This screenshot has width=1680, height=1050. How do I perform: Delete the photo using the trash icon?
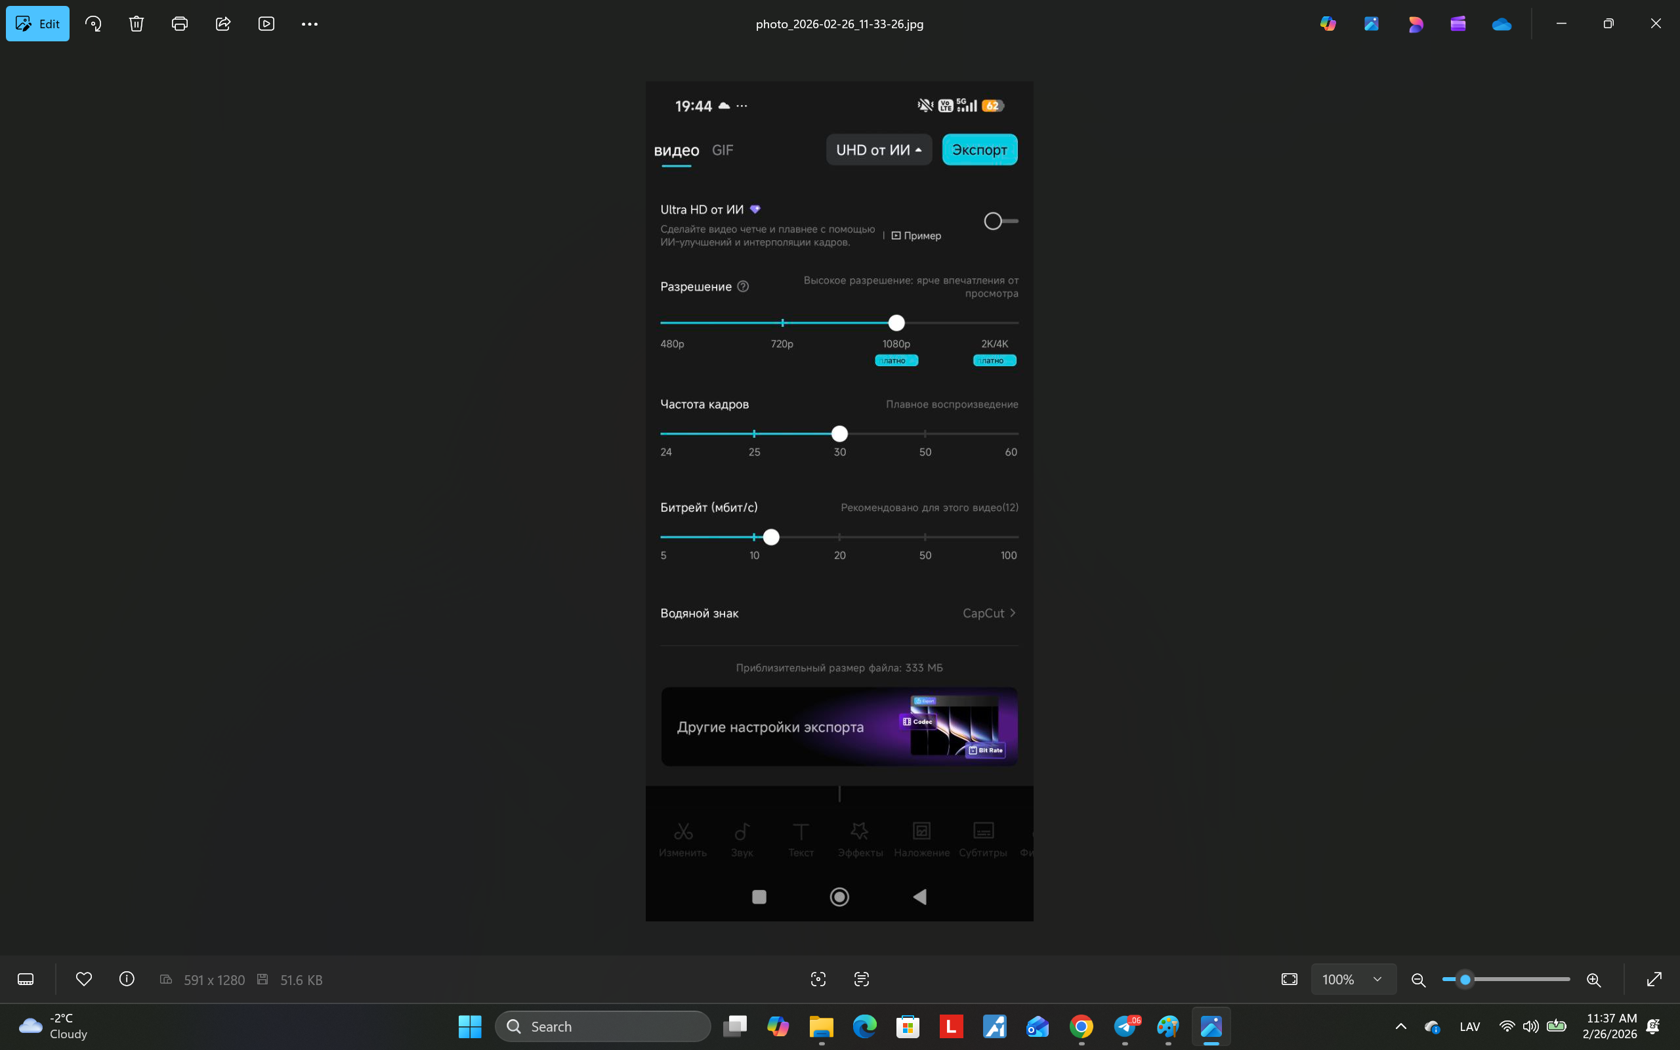point(136,24)
